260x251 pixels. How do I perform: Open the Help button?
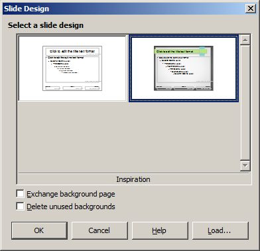point(160,230)
